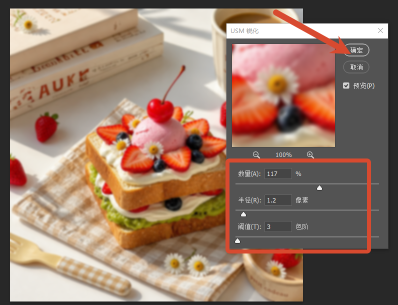Click the 色阶 unit label
Image resolution: width=398 pixels, height=305 pixels.
tap(302, 226)
